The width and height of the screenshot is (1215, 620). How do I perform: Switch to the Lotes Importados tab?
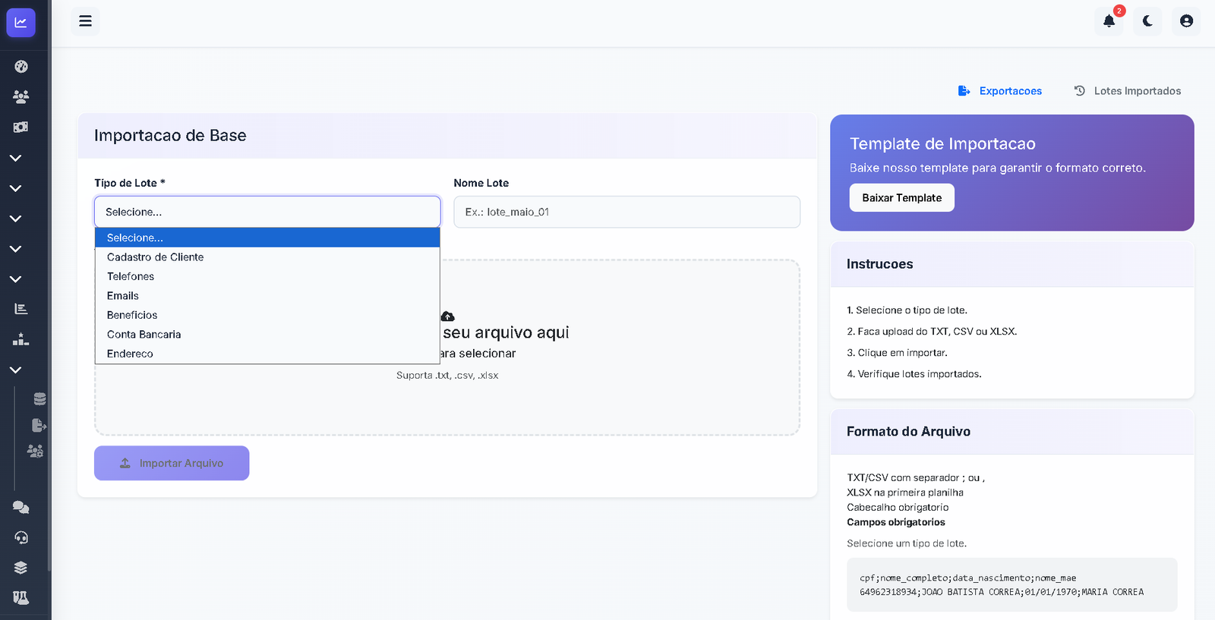[x=1128, y=91]
